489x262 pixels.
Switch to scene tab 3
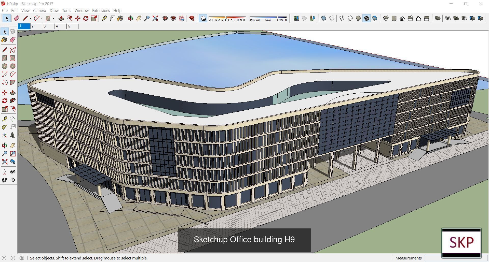point(48,26)
